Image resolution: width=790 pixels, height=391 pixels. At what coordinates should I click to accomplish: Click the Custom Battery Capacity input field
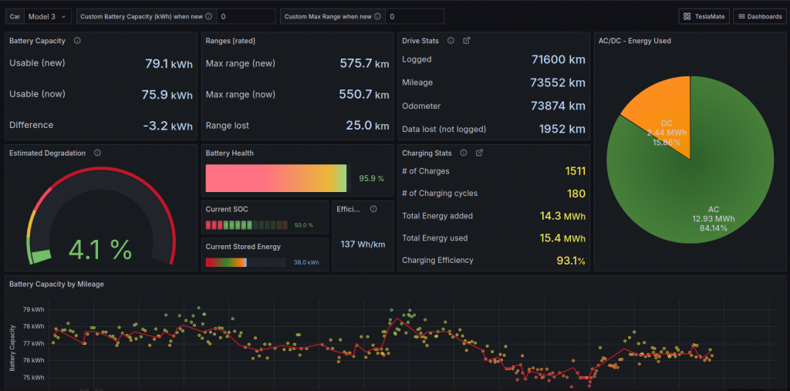(245, 16)
